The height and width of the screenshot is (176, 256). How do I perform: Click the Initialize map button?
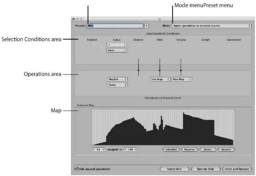point(171,149)
